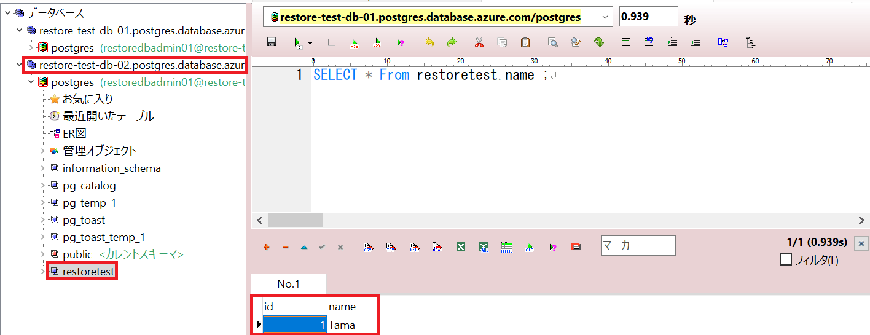The width and height of the screenshot is (870, 335).
Task: Click the editor horizontal scrollbar thumb
Action: click(295, 220)
